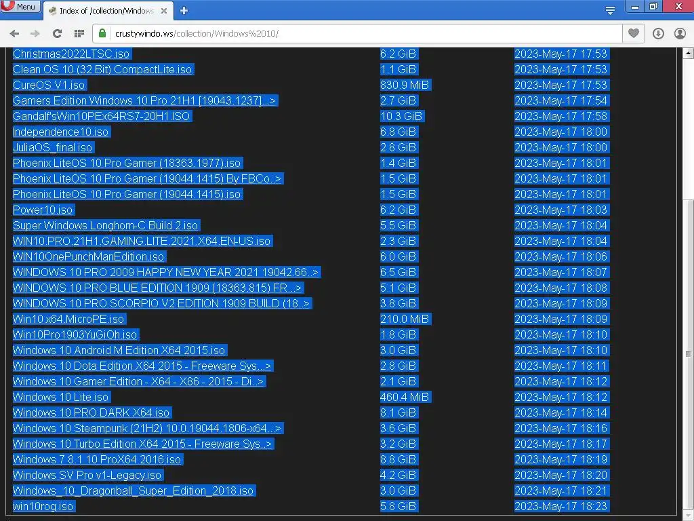Open Win10.x64.MicroPE.iso link
Viewport: 694px width, 521px height.
point(68,319)
